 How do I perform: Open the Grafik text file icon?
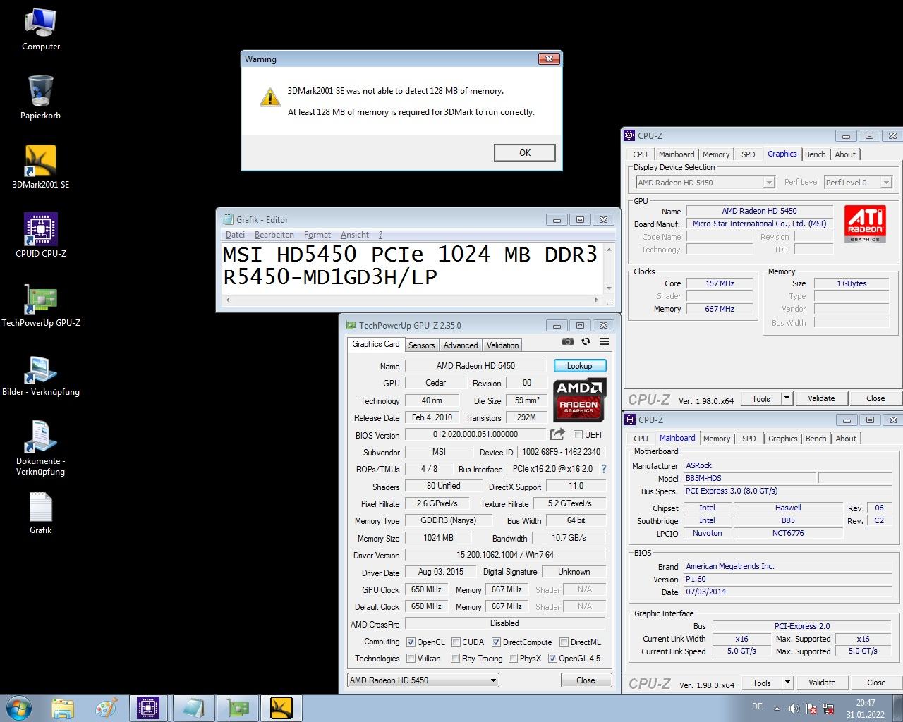(x=41, y=513)
